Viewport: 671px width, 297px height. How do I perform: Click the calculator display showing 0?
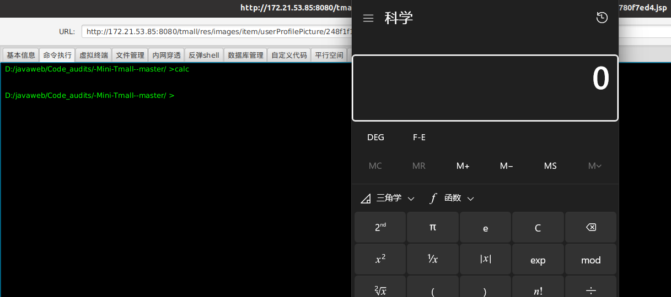pyautogui.click(x=485, y=88)
